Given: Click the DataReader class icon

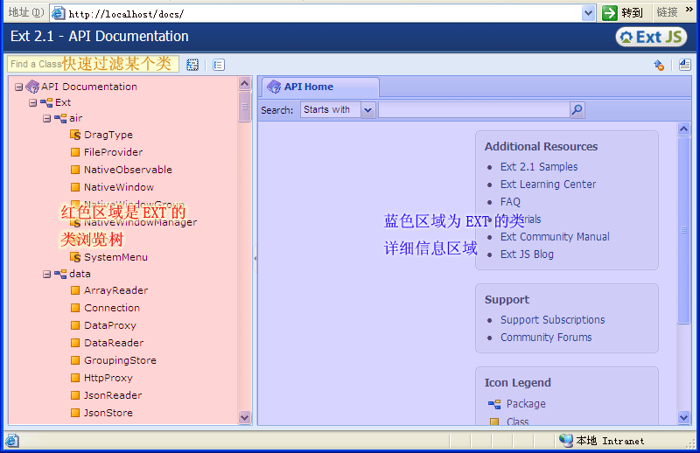Looking at the screenshot, I should (75, 343).
